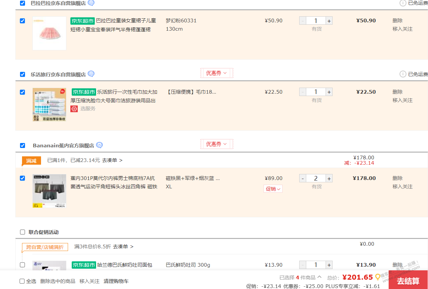Click spec text 磁铁黑+军绿+烟灰蓝
Screen dimensions: 428x289
pos(193,178)
